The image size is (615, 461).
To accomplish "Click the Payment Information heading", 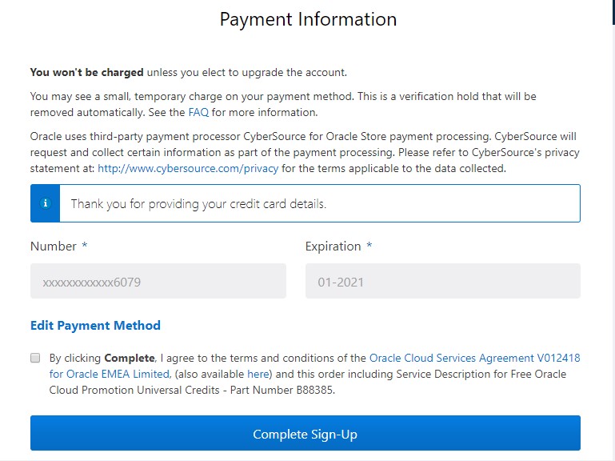I will [x=308, y=19].
